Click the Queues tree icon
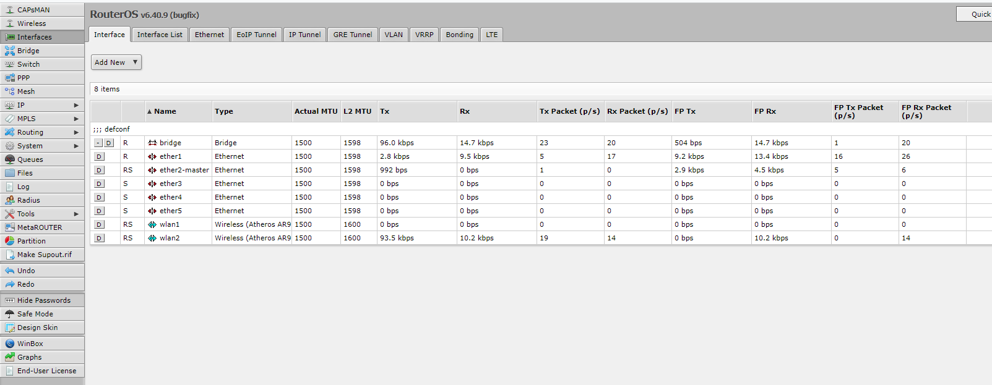The height and width of the screenshot is (385, 992). [10, 159]
